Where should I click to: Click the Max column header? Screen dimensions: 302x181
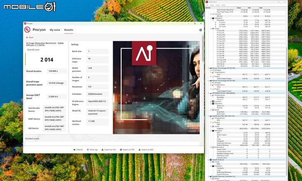click(x=265, y=8)
